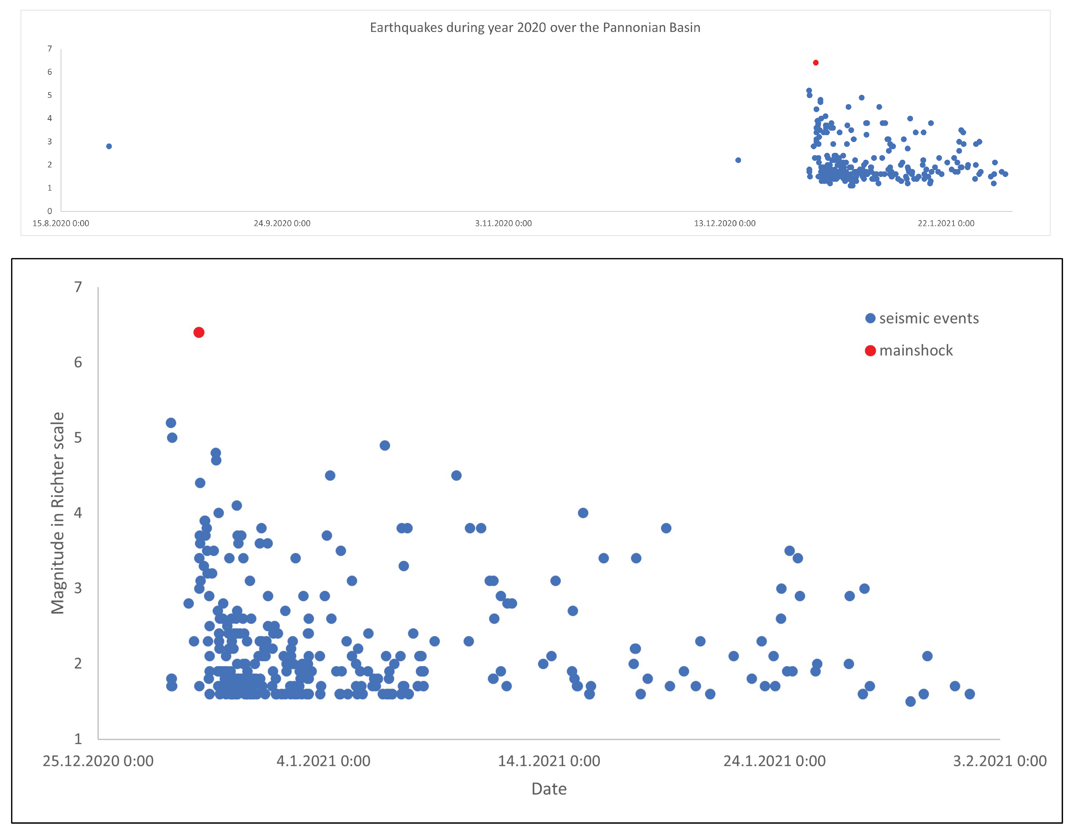Select 'Magnitude in Richter scale' axis title
This screenshot has height=833, width=1075.
pyautogui.click(x=58, y=513)
